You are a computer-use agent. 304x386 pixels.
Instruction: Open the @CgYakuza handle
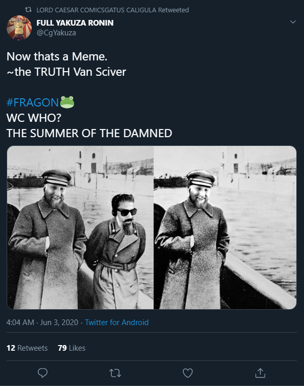click(x=56, y=33)
